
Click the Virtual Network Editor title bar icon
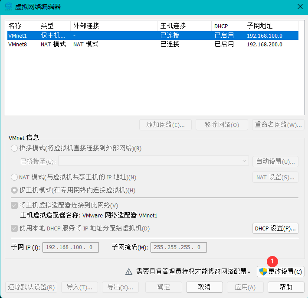pyautogui.click(x=9, y=6)
